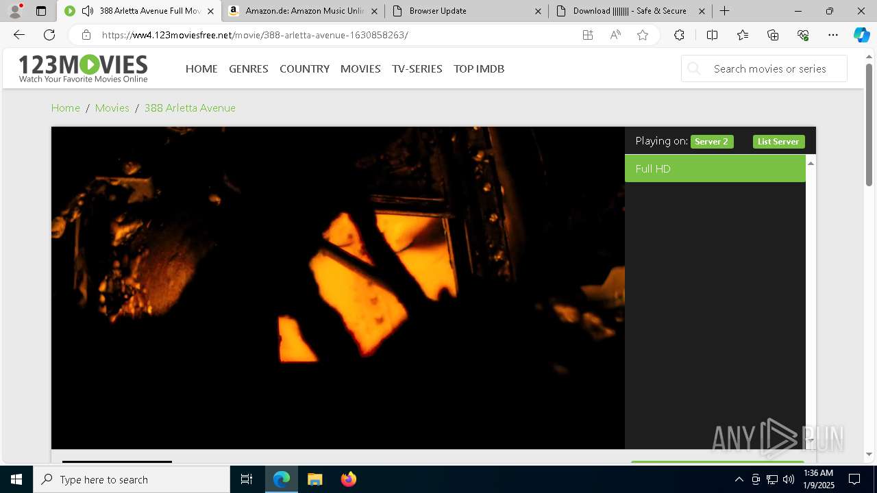The image size is (877, 493).
Task: Open the Collections panel
Action: coord(773,35)
